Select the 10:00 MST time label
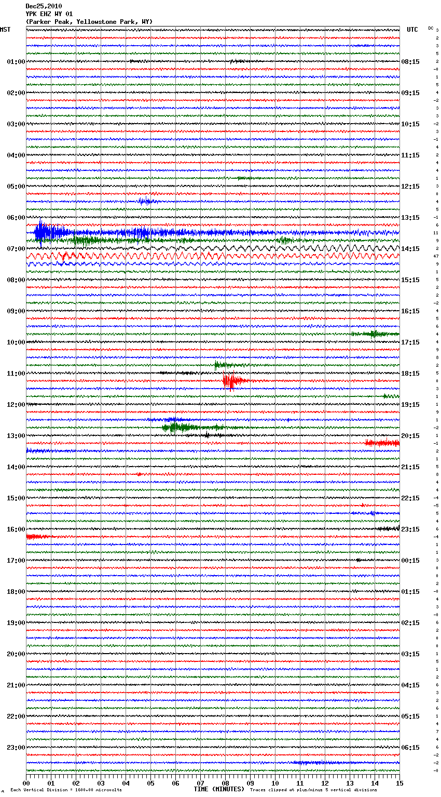The width and height of the screenshot is (441, 797). (16, 342)
